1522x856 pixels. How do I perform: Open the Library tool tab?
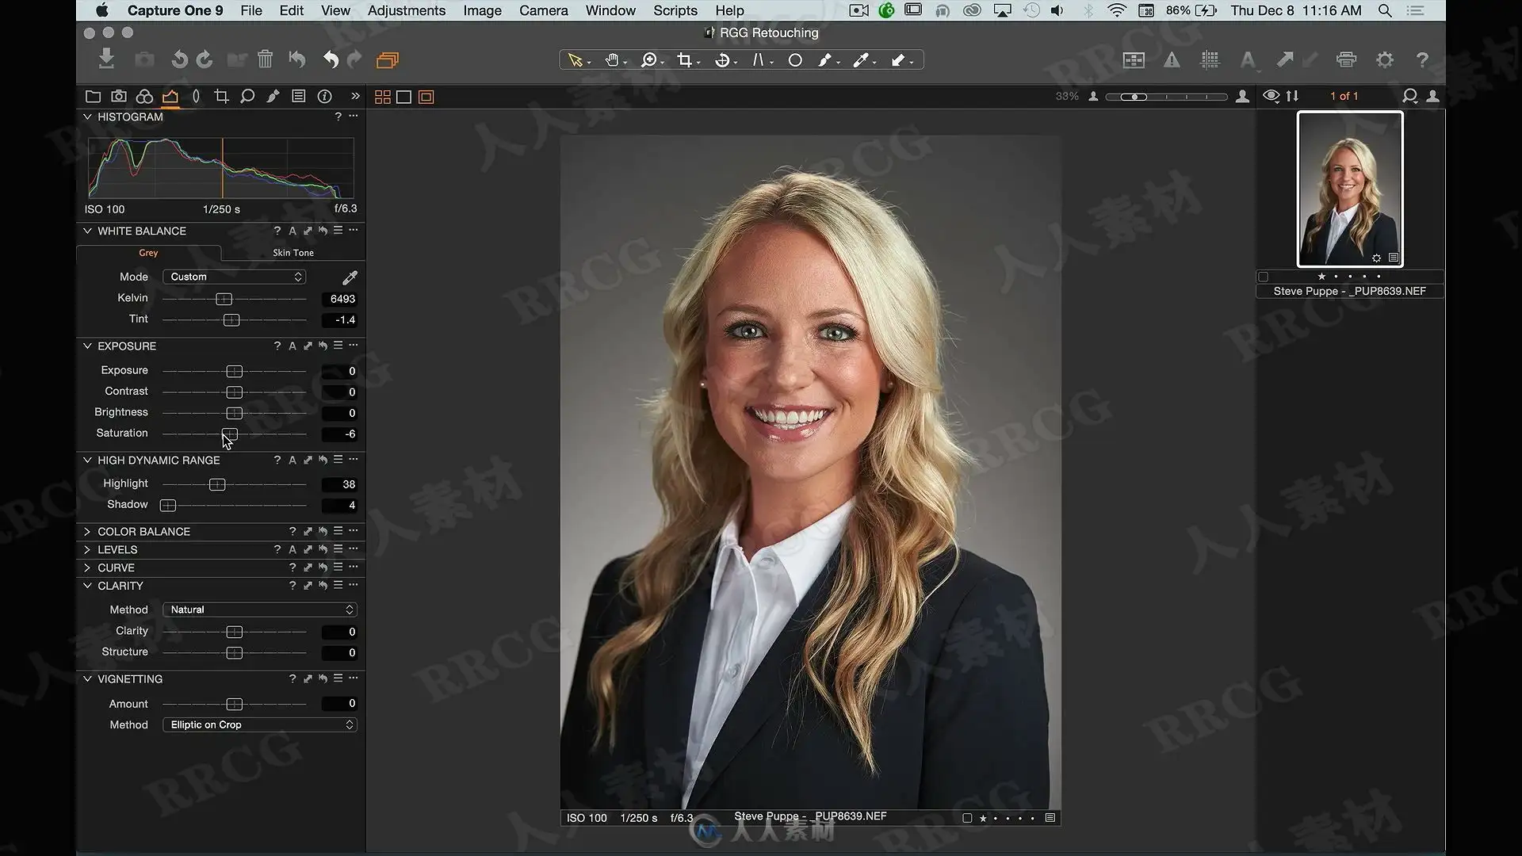93,97
